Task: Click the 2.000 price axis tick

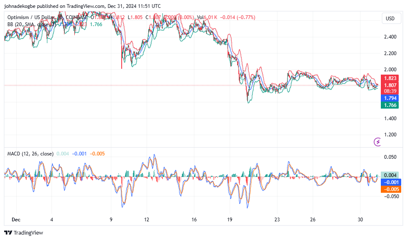Action: pyautogui.click(x=390, y=70)
